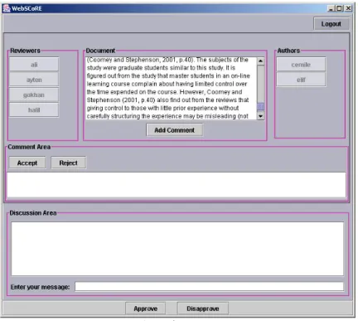
Task: Click the WebSCoRE title bar icon
Action: (7, 8)
